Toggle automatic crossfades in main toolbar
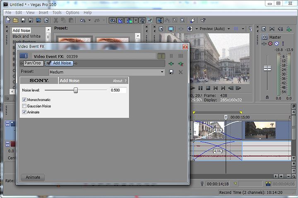298x198 pixels. [120, 20]
